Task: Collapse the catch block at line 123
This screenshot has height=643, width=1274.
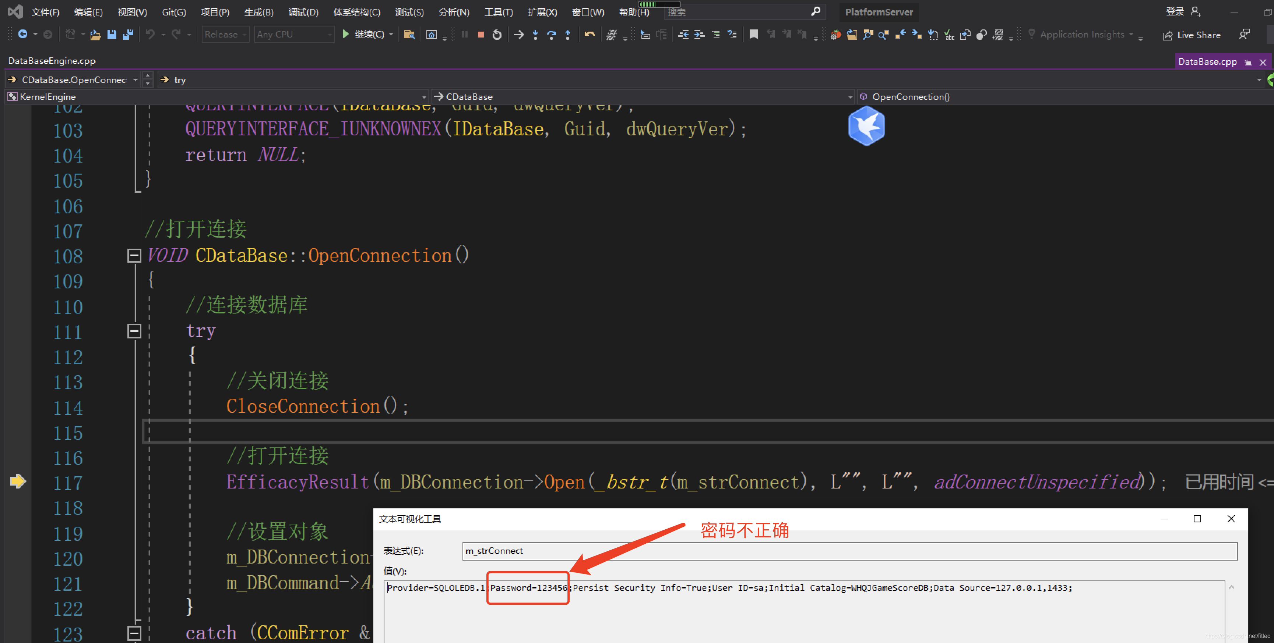Action: (134, 633)
